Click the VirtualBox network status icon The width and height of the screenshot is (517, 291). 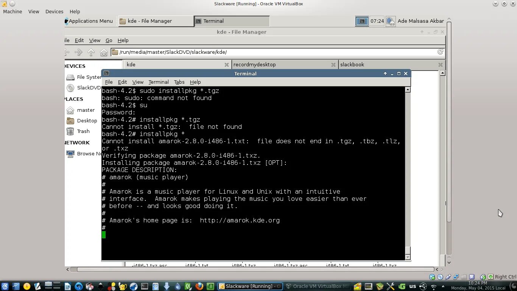(x=456, y=277)
